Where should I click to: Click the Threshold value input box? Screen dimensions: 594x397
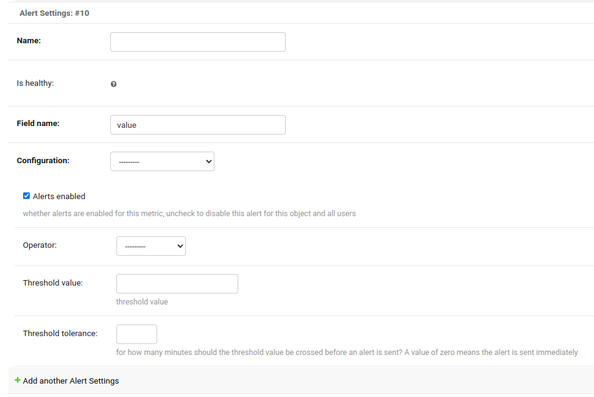(x=177, y=284)
